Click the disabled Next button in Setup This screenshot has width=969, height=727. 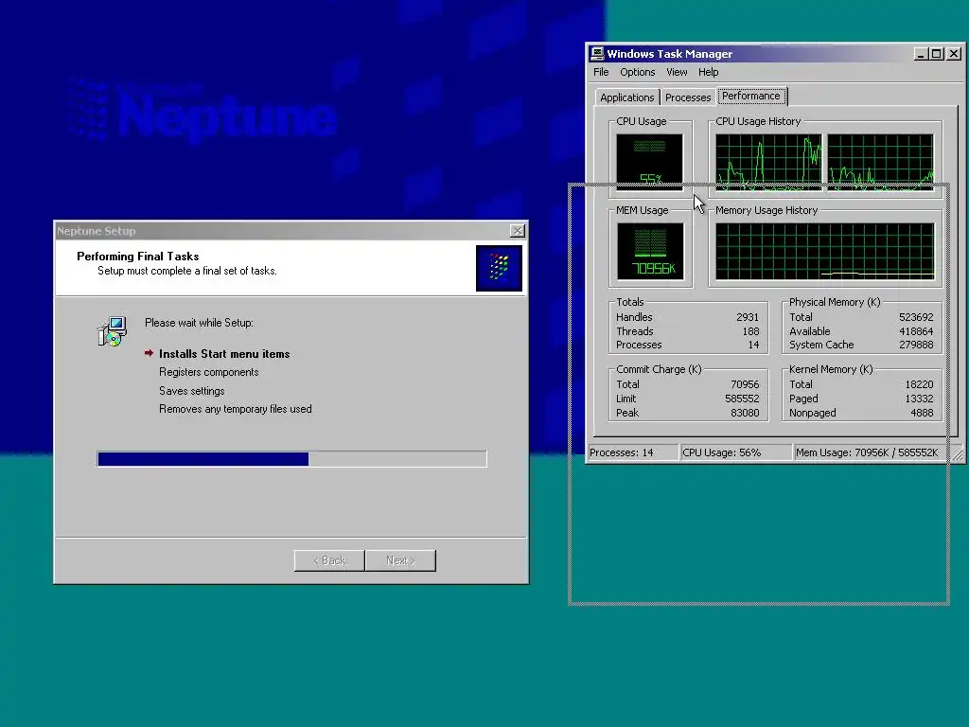400,560
